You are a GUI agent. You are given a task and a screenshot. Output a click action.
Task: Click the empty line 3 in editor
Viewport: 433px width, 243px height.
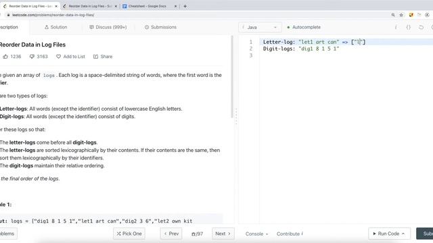coord(346,55)
